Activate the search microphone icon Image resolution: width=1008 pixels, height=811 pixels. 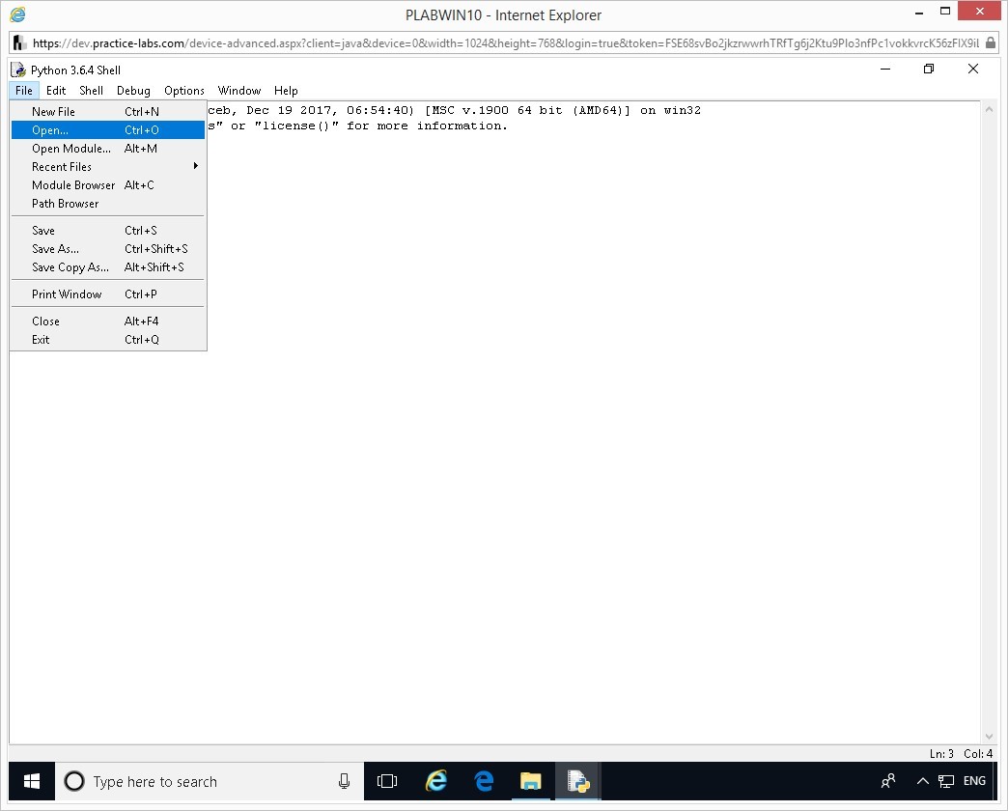click(x=344, y=781)
